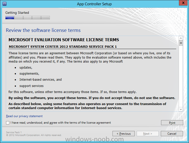The height and width of the screenshot is (143, 189).
Task: Click the Print button
Action: [x=172, y=123]
